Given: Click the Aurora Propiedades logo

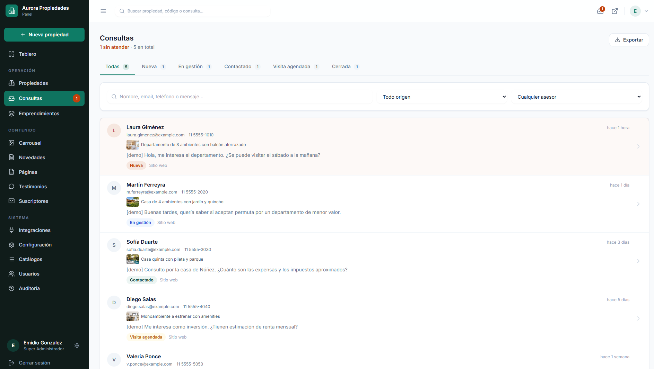Looking at the screenshot, I should click(12, 11).
